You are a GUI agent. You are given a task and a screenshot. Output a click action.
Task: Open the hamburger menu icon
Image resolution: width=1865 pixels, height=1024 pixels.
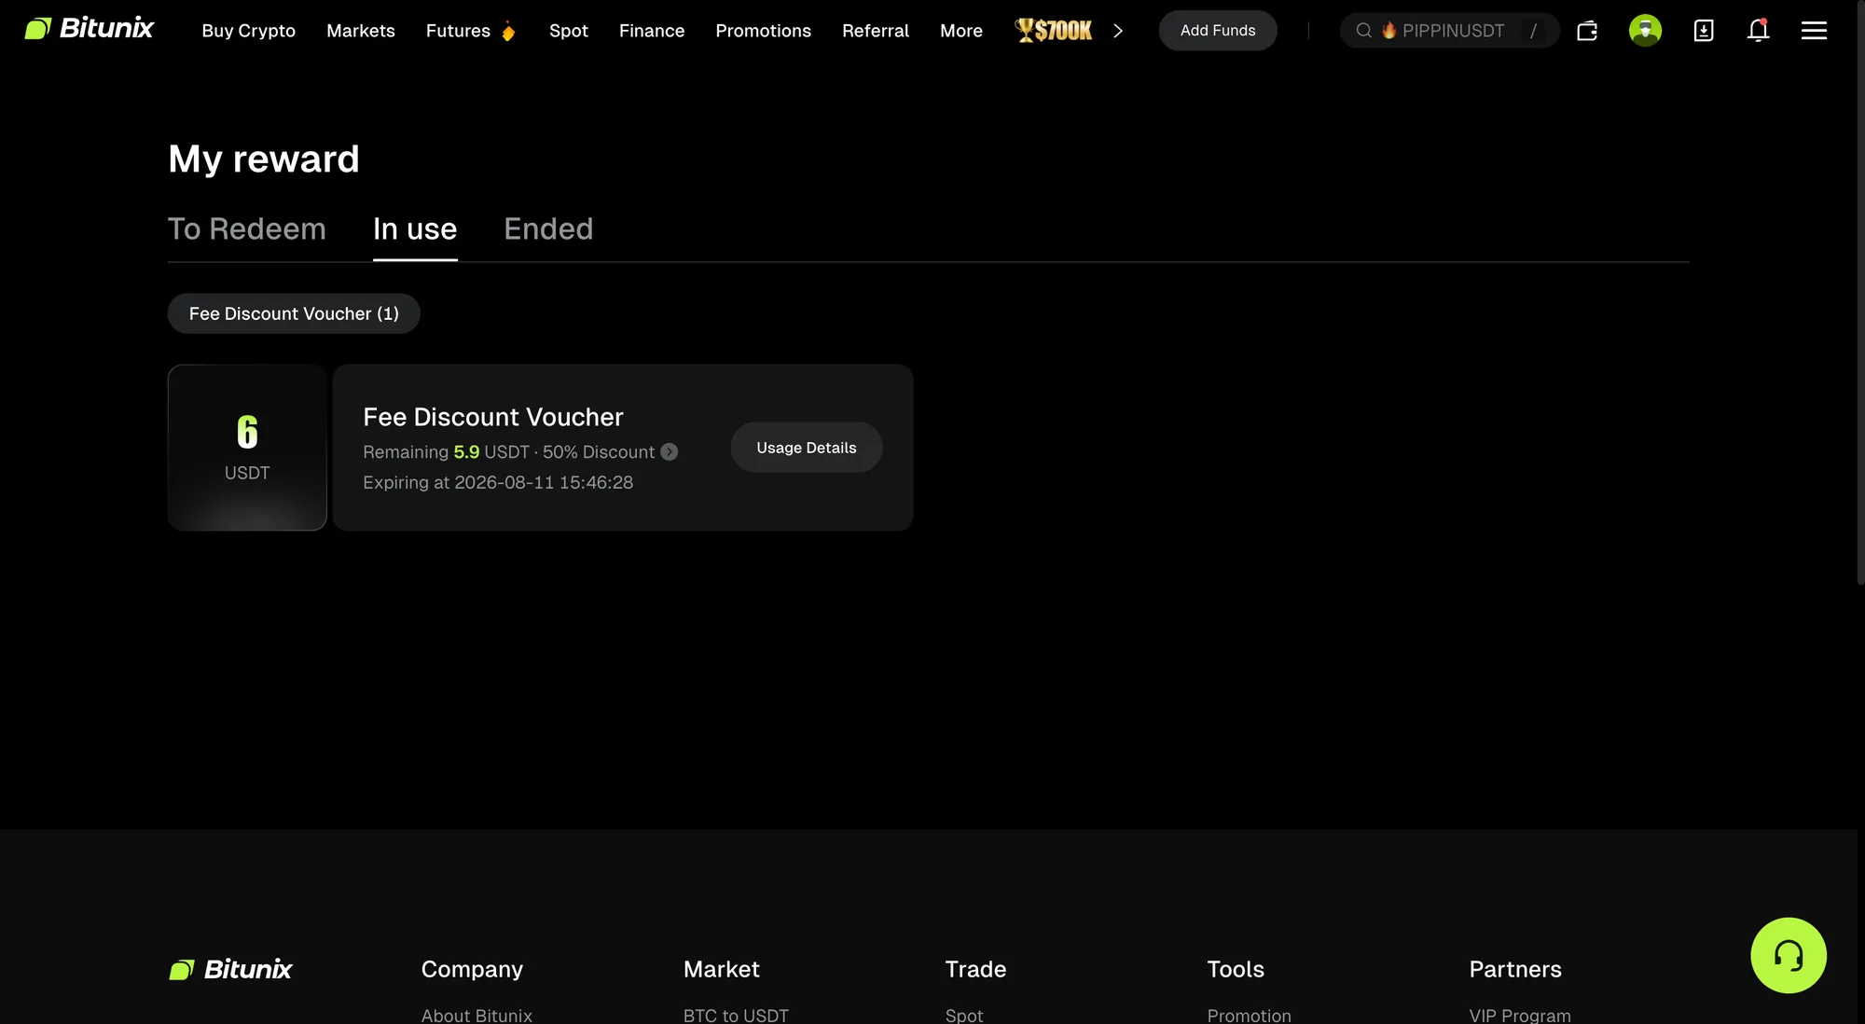point(1814,31)
